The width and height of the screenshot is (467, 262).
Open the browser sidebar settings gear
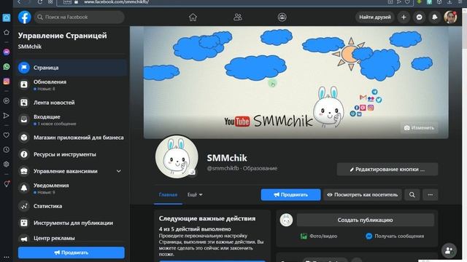tap(7, 164)
